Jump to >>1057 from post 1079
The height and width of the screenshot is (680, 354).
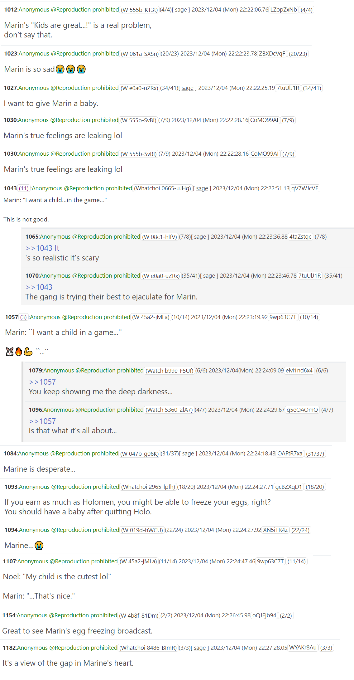[x=42, y=382]
